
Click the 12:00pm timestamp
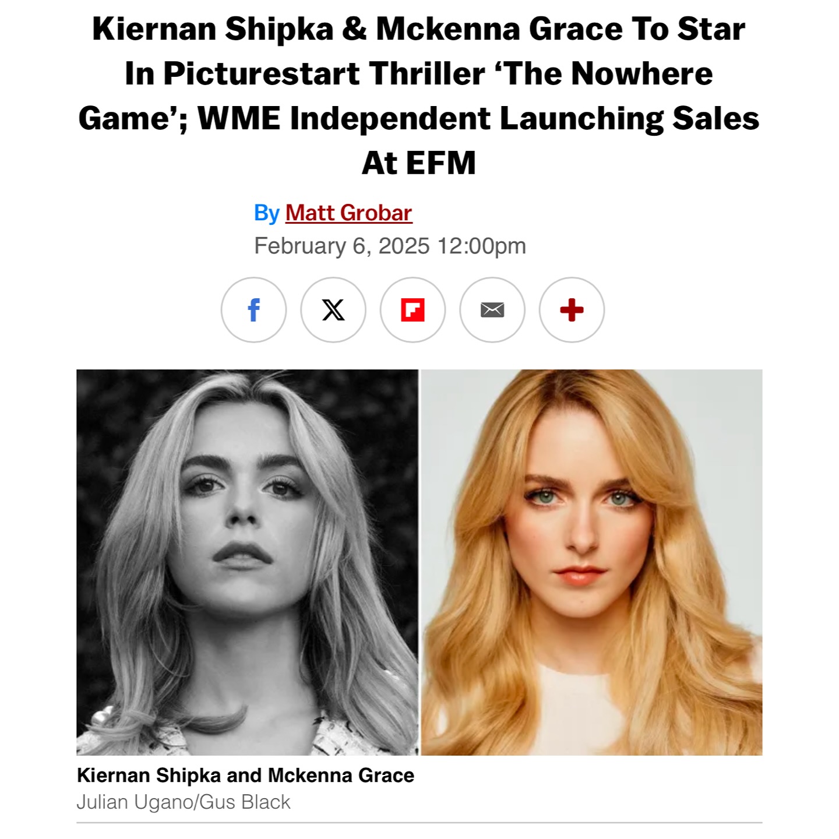[482, 246]
